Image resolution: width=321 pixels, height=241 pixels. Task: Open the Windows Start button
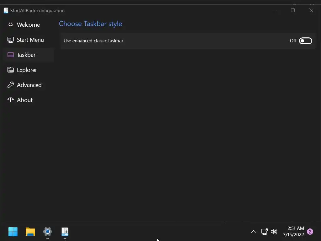point(13,232)
